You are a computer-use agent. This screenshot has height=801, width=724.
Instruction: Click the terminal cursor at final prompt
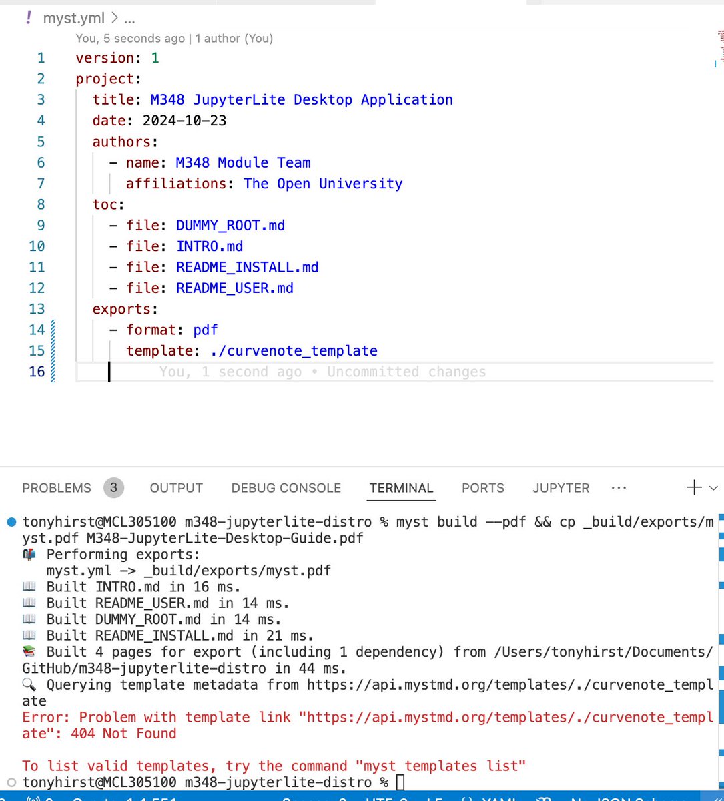coord(400,782)
